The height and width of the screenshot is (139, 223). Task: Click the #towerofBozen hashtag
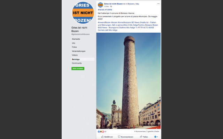click(x=104, y=22)
